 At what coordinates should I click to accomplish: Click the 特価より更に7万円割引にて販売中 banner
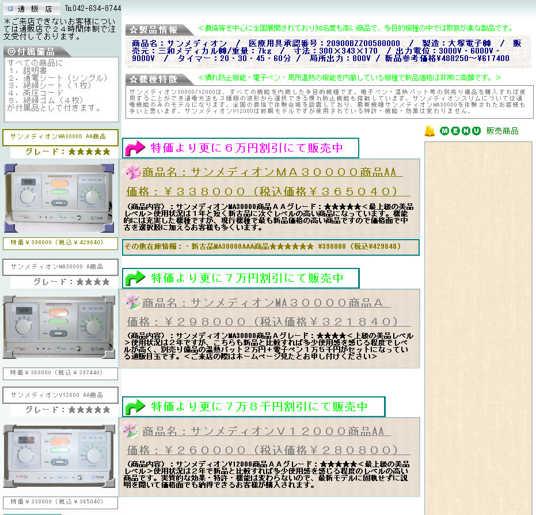(241, 278)
